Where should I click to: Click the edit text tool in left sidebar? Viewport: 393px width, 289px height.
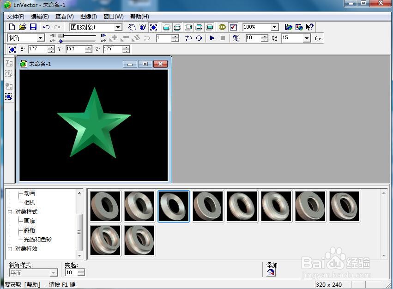(9, 74)
